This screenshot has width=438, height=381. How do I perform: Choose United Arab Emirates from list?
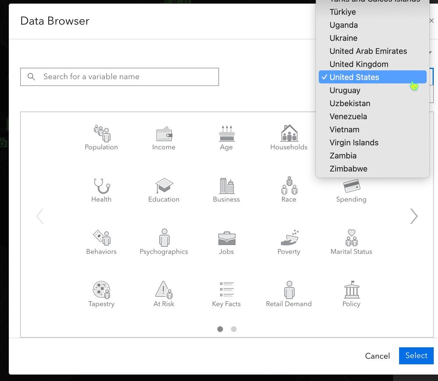coord(372,51)
